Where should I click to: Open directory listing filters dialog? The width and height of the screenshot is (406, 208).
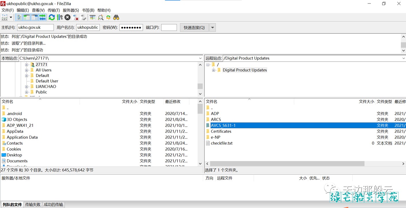coord(93,18)
